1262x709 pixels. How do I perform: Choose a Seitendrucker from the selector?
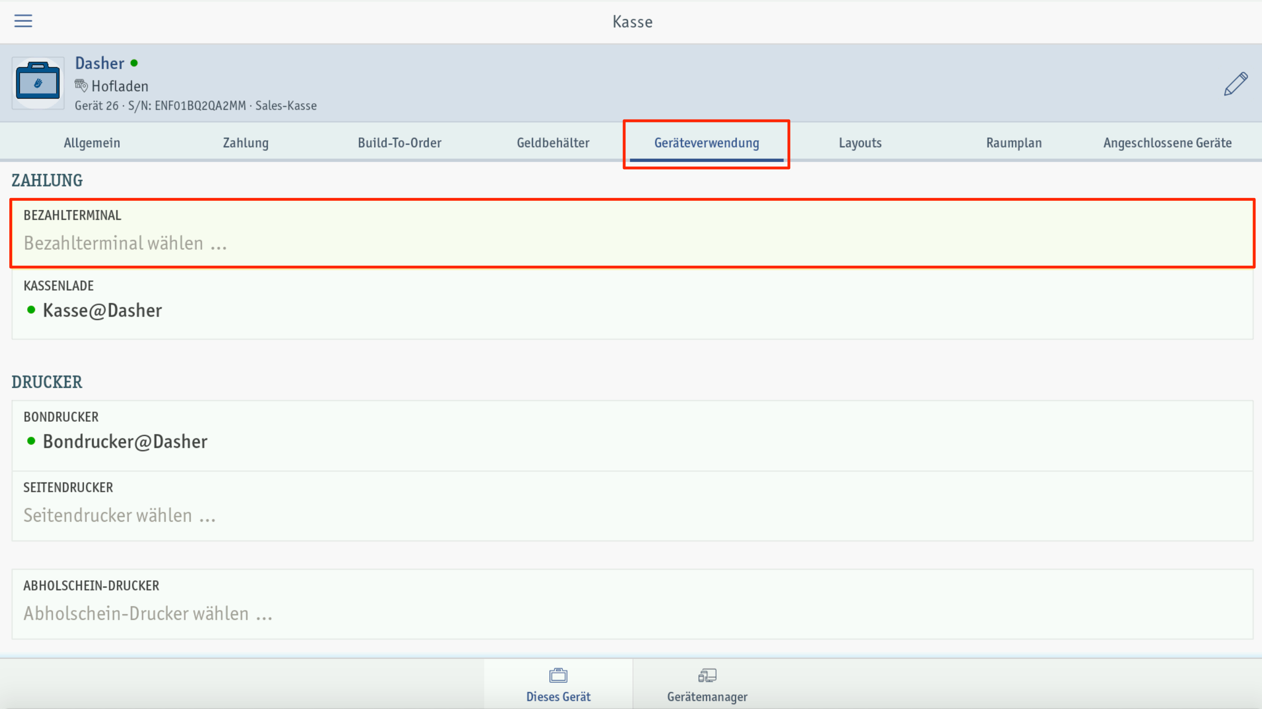pyautogui.click(x=632, y=506)
